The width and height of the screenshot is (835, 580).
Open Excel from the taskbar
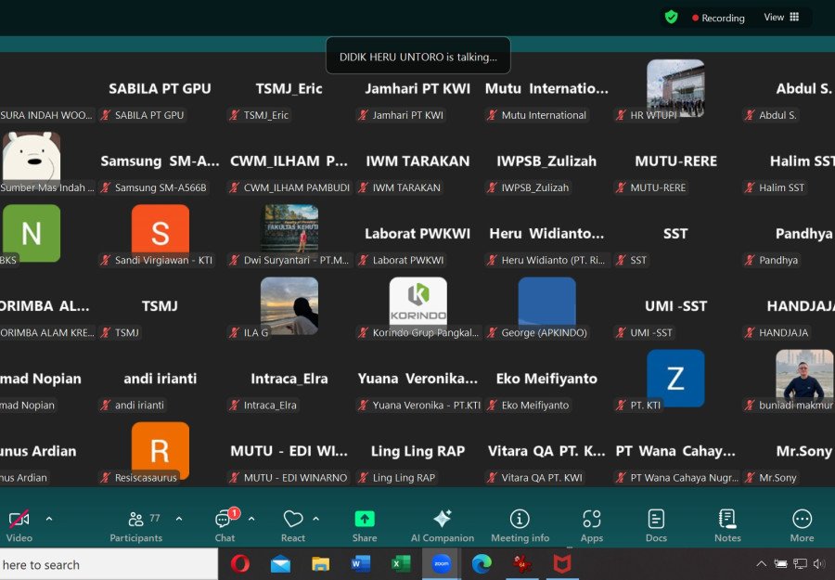[x=401, y=563]
